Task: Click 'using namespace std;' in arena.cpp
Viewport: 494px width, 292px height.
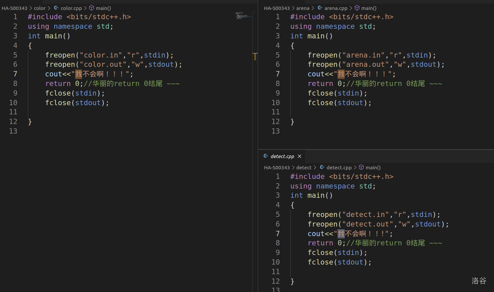Action: coord(333,26)
